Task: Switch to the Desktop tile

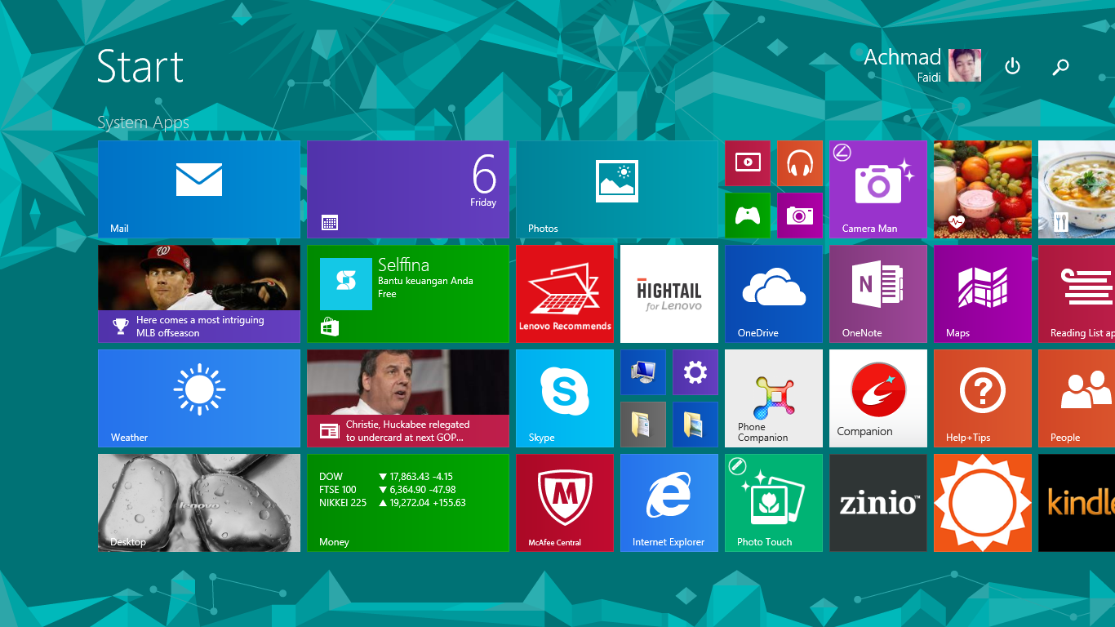Action: click(x=199, y=503)
